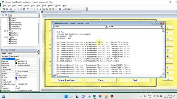Close the Properties - Frame2 panel
Image resolution: width=177 pixels, height=99 pixels.
(x=38, y=50)
